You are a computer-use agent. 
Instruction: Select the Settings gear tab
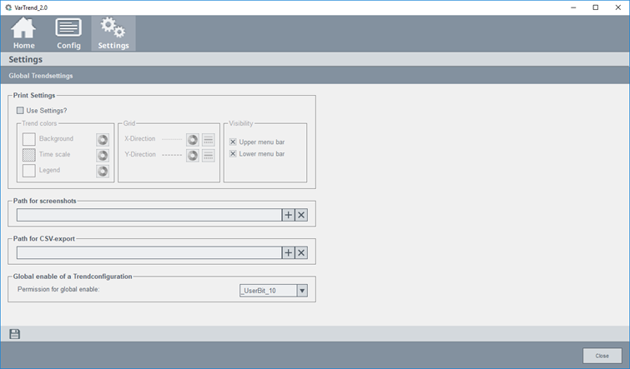(x=113, y=33)
